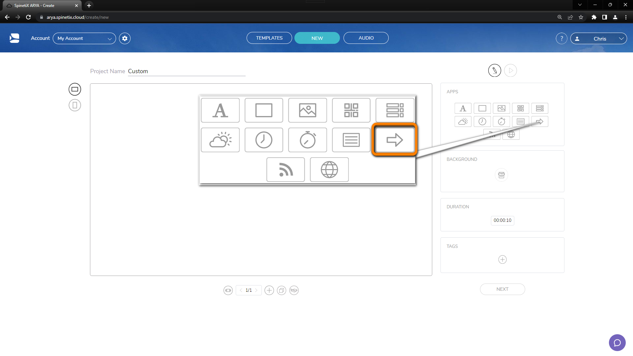
Task: Edit the project duration field
Action: 502,221
